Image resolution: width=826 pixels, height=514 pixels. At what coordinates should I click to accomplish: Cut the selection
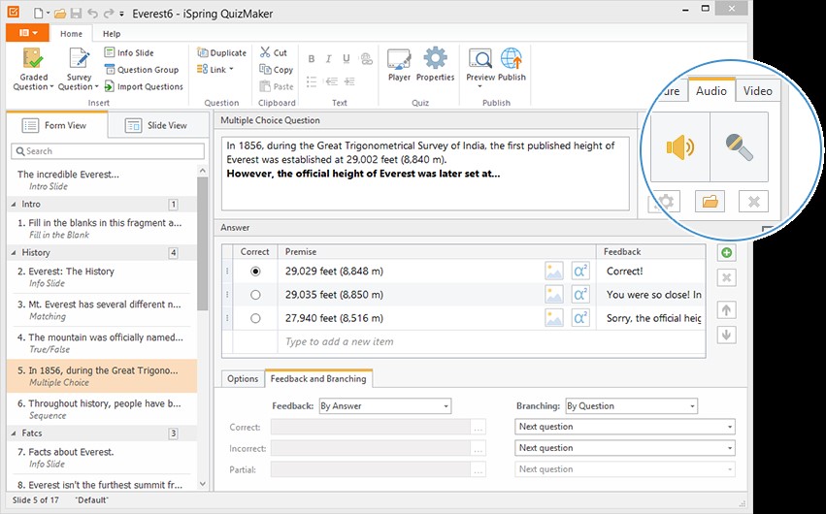[274, 52]
